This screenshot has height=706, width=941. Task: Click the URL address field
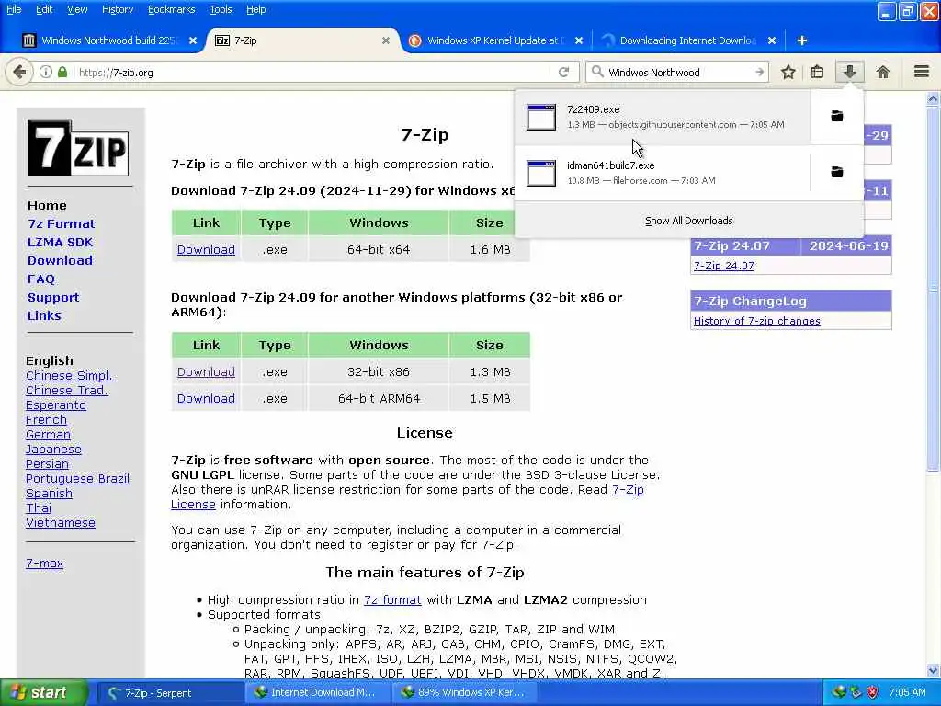(x=312, y=72)
